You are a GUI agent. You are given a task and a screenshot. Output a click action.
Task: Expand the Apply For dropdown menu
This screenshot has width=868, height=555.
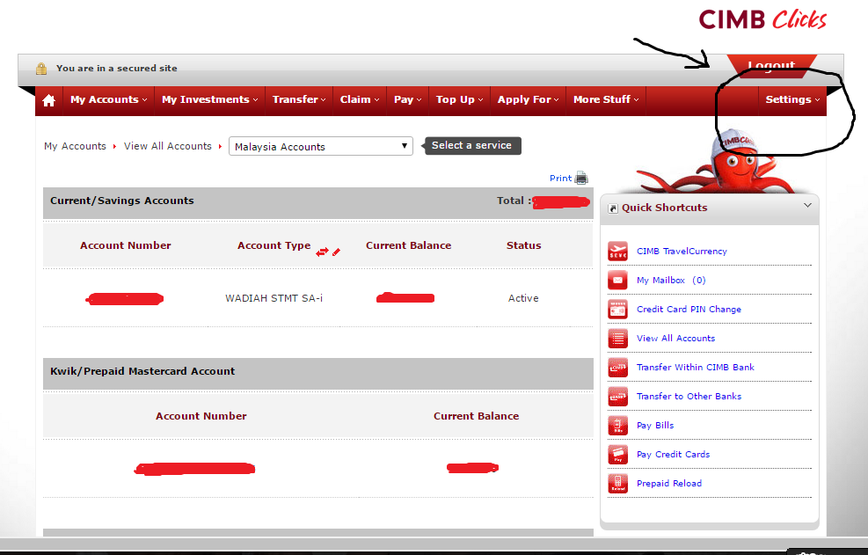[x=529, y=99]
